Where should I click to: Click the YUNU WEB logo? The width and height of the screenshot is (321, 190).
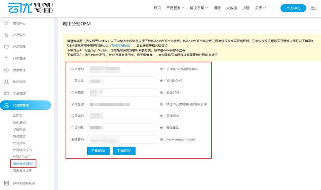30,8
